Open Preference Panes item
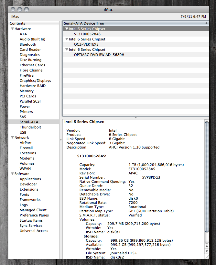 pos(34,215)
